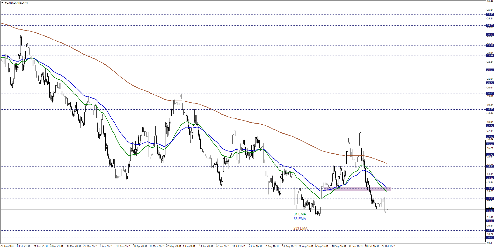This screenshot has height=249, width=496.
Task: Click the 23 Jul 16:31 date label
Action: click(x=256, y=246)
